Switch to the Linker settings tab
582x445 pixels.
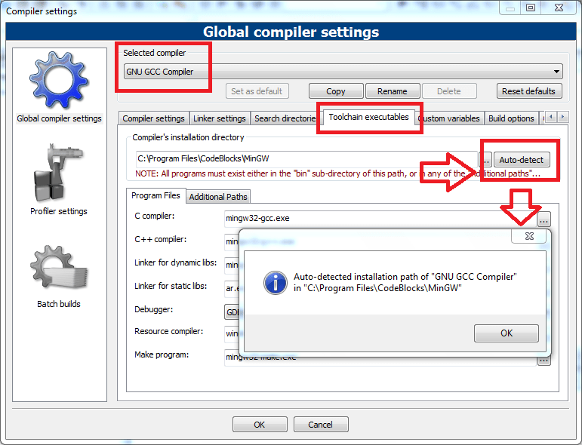tap(220, 118)
